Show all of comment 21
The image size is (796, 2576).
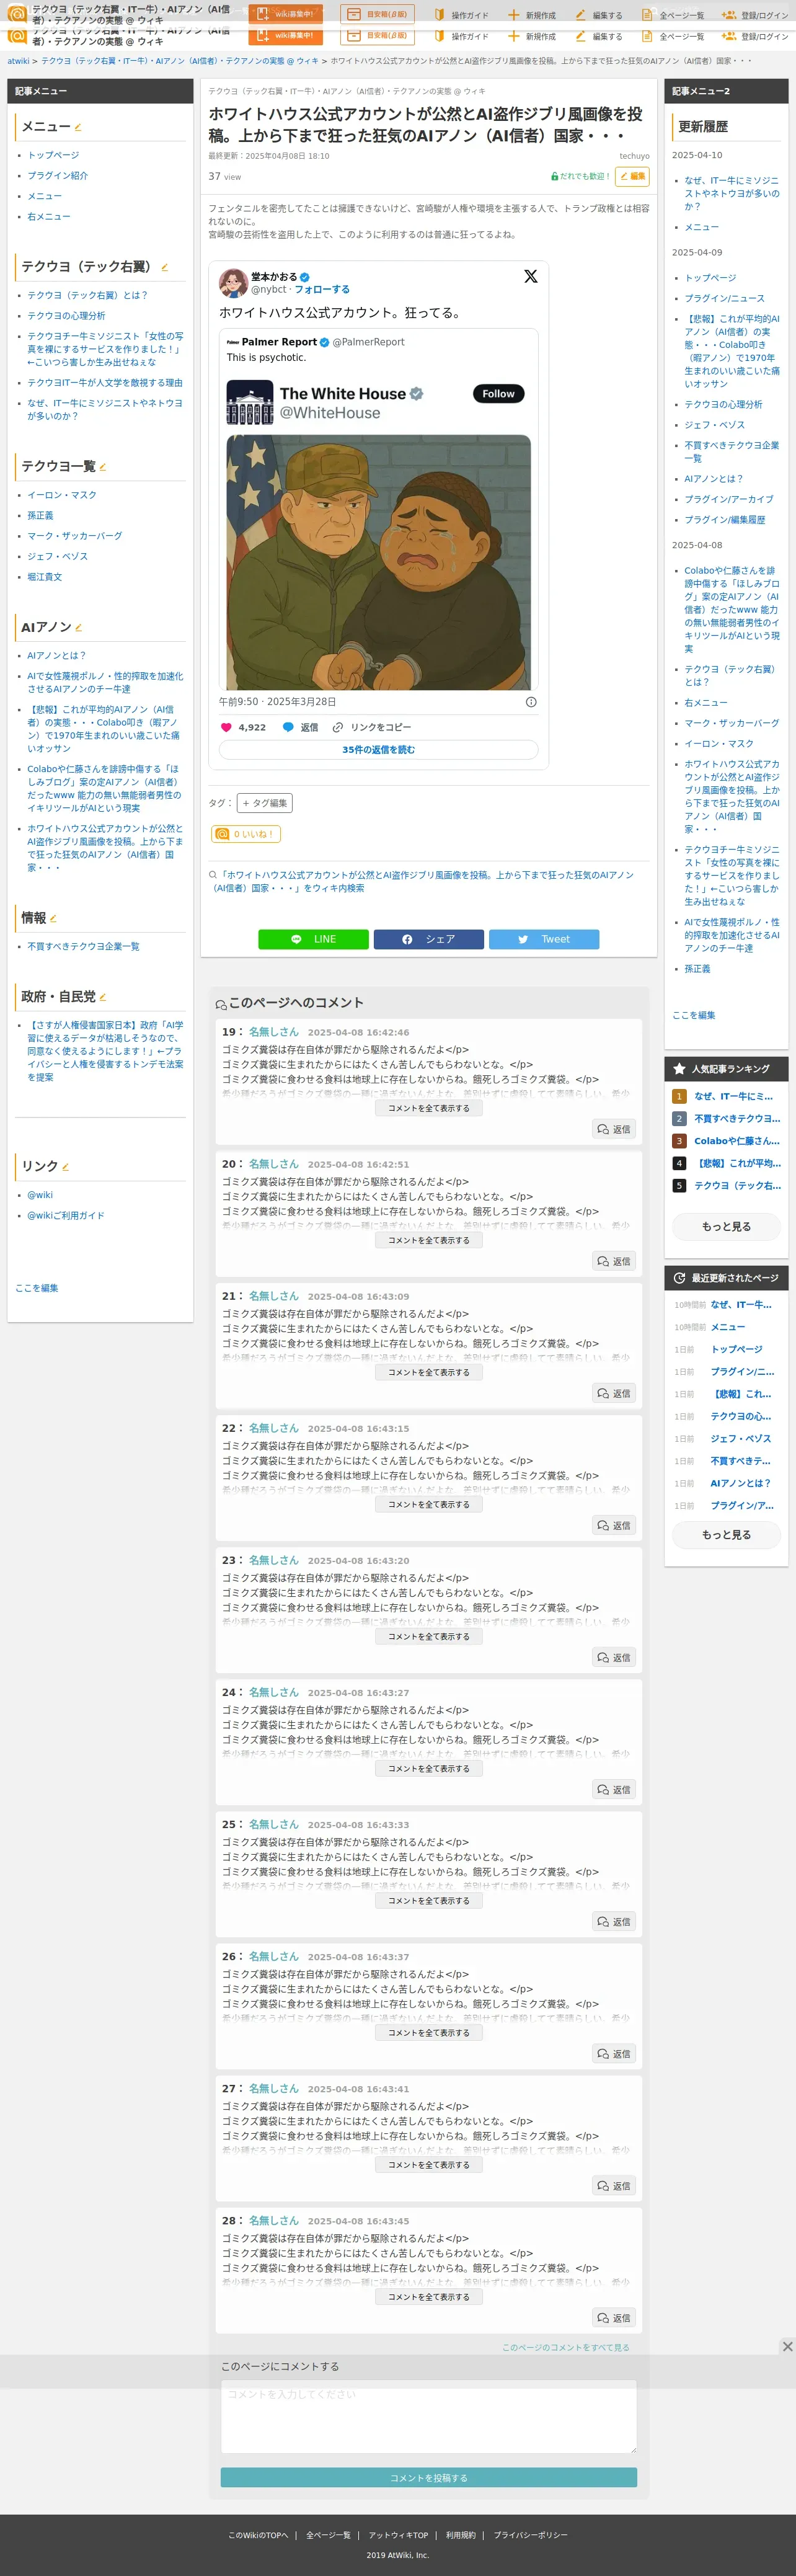(x=429, y=1372)
